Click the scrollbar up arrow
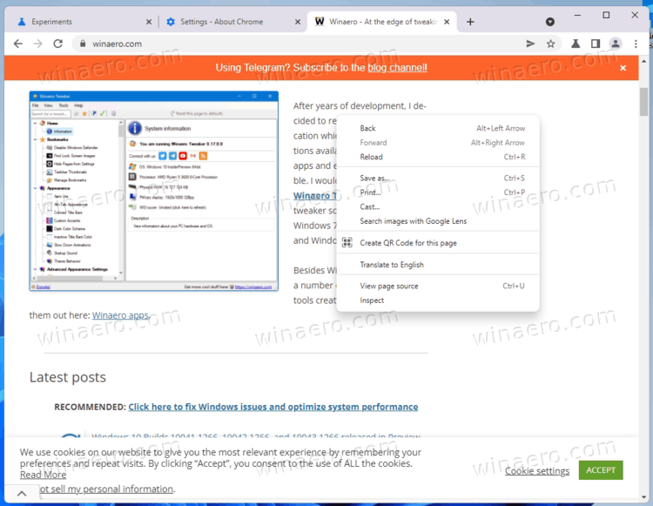The height and width of the screenshot is (506, 653). point(643,61)
